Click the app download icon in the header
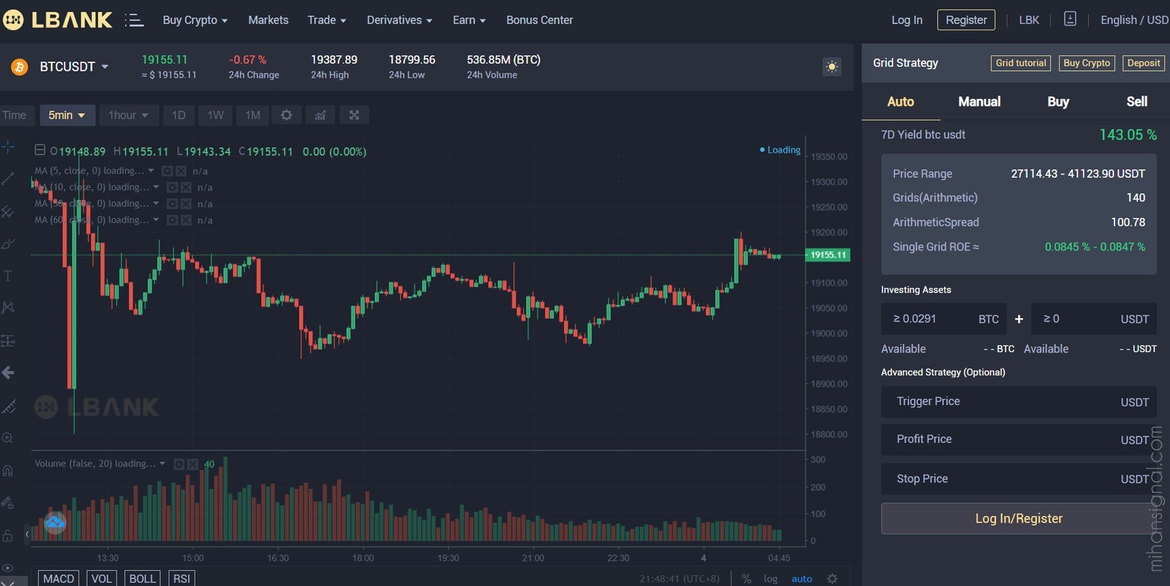Screen dimensions: 1170x586 point(1070,19)
